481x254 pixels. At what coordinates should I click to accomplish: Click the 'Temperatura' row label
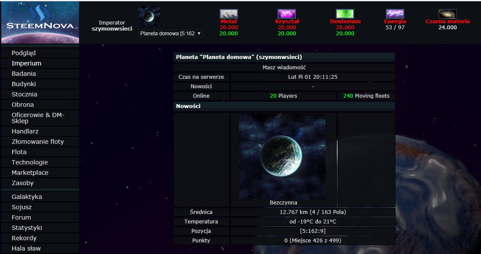click(201, 222)
